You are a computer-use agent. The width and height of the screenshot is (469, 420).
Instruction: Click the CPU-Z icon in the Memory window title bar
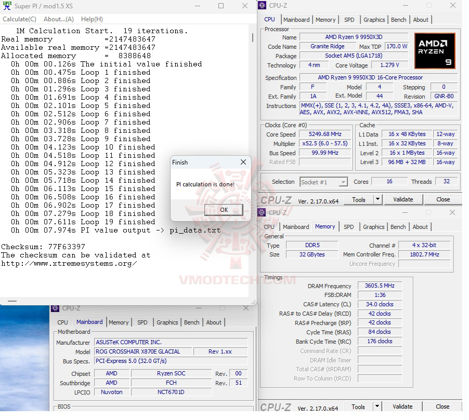(x=262, y=212)
